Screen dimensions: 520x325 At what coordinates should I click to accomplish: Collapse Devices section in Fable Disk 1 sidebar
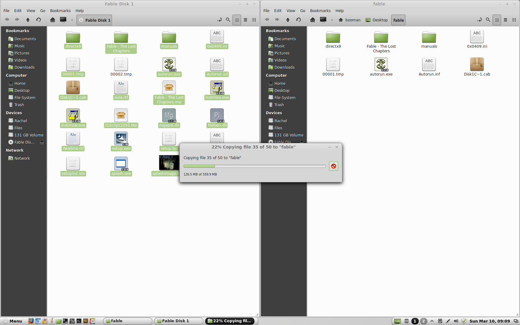coord(14,113)
